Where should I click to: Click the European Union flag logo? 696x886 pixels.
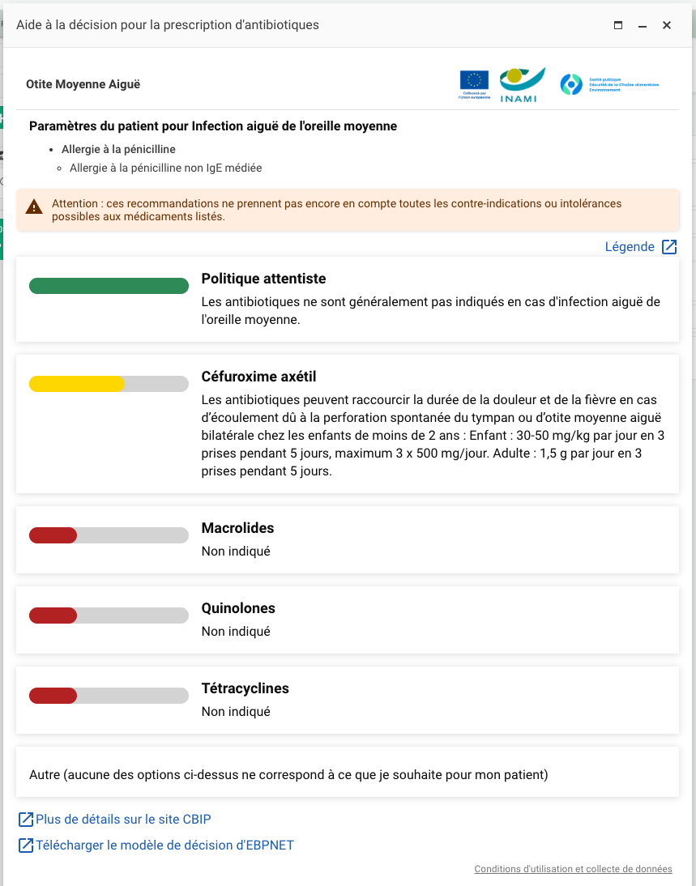[474, 83]
